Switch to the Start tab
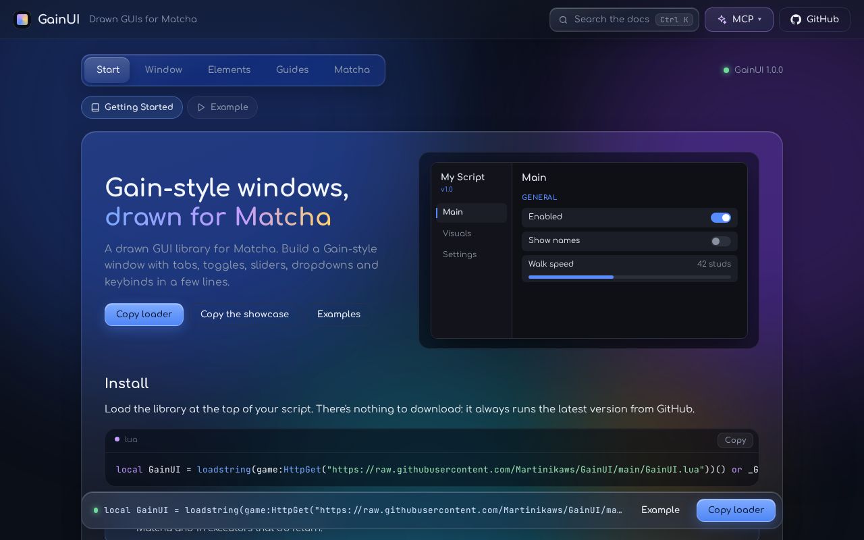This screenshot has height=540, width=864. point(108,70)
